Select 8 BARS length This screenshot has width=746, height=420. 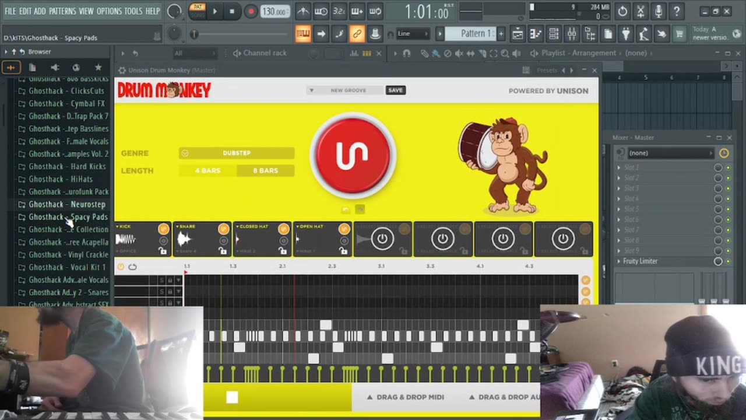[265, 170]
